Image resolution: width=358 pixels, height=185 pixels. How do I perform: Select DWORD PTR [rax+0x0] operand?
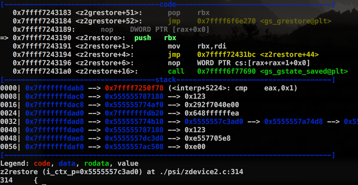click(169, 30)
